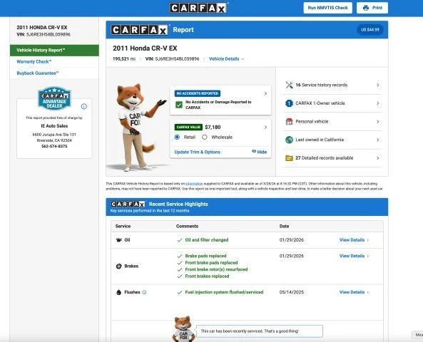Screen dimensions: 423x342
Task: Click the blue 1-Owner badge icon
Action: tap(289, 103)
